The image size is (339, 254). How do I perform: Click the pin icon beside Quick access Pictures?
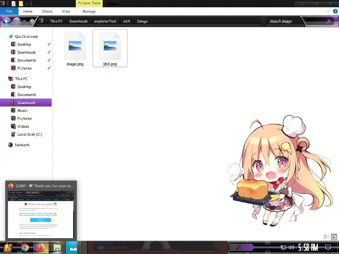pos(49,68)
